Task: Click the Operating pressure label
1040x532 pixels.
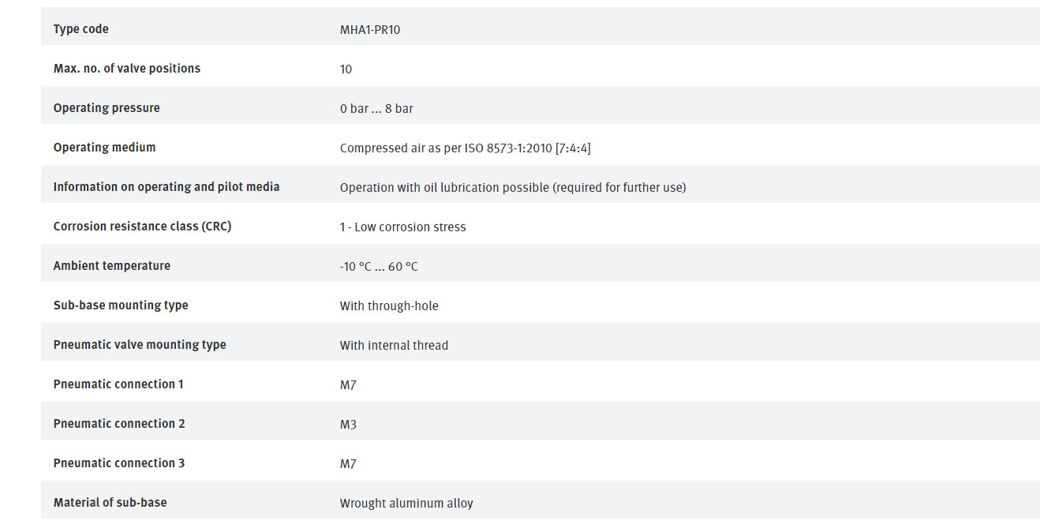Action: tap(107, 108)
